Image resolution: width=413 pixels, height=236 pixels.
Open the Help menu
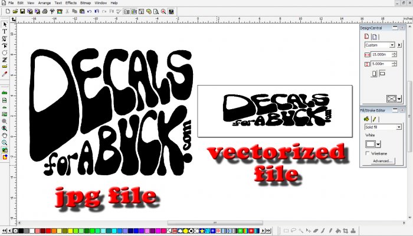[114, 3]
